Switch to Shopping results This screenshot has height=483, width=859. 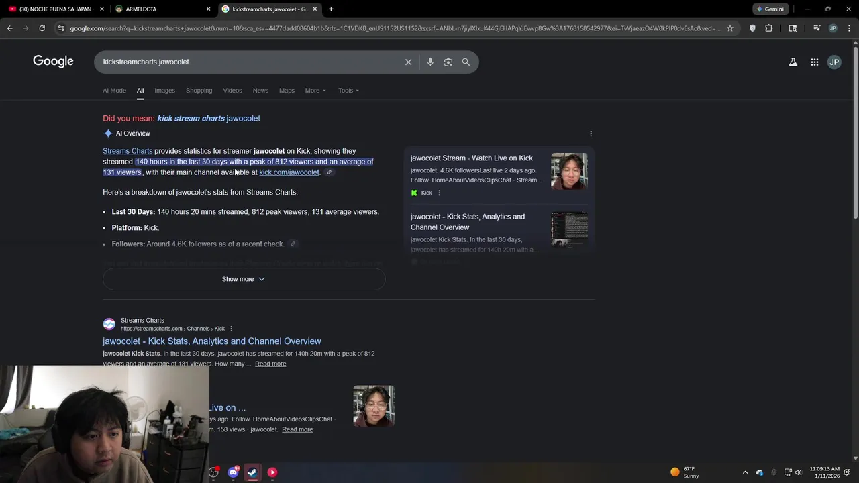199,91
